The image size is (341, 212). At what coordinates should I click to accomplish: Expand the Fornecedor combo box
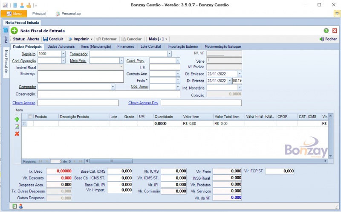click(x=169, y=54)
